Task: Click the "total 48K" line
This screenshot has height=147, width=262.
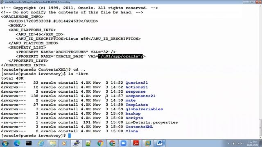Action: (x=12, y=78)
